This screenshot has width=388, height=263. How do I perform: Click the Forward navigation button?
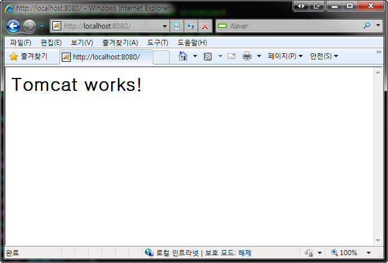coord(29,26)
